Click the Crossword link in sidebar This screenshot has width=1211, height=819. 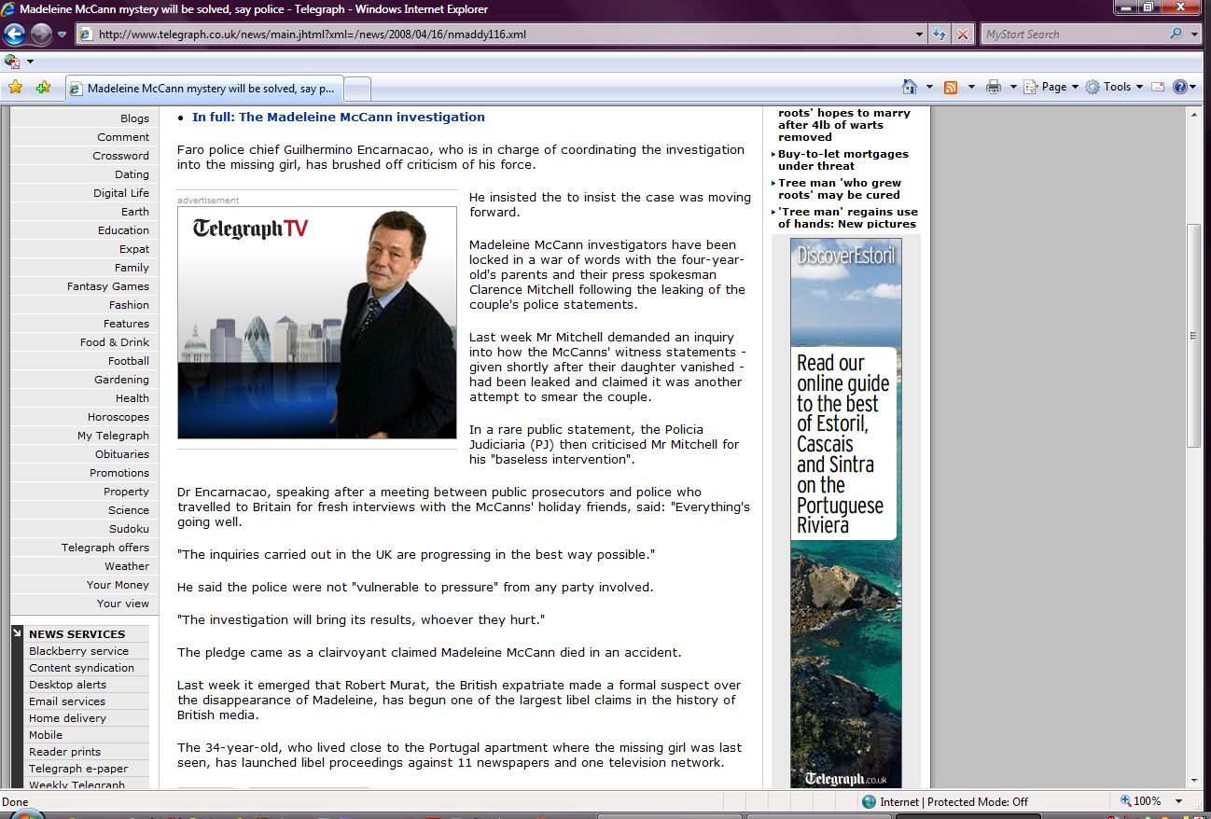tap(120, 156)
